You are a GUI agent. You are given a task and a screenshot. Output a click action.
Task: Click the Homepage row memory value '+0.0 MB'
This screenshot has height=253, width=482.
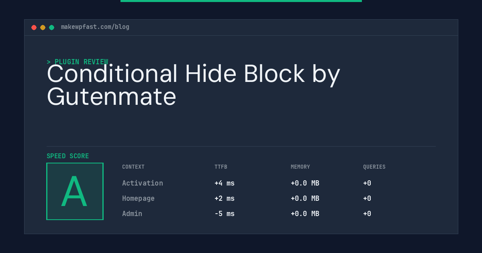pyautogui.click(x=305, y=198)
